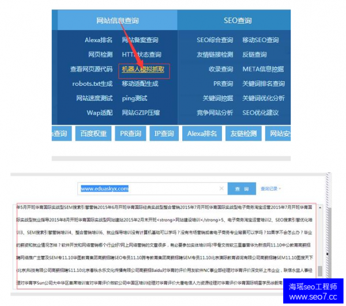
Task: Open SEO优化建议 link
Action: [261, 112]
